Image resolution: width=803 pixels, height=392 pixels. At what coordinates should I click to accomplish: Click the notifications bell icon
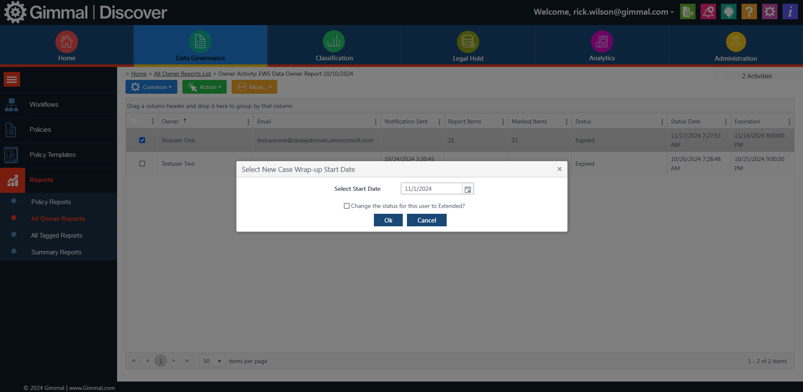(708, 11)
